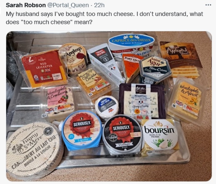Click the Seriously Lighter blue tub

[81, 130]
